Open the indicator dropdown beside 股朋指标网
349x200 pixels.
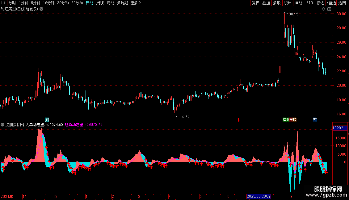coord(2,125)
